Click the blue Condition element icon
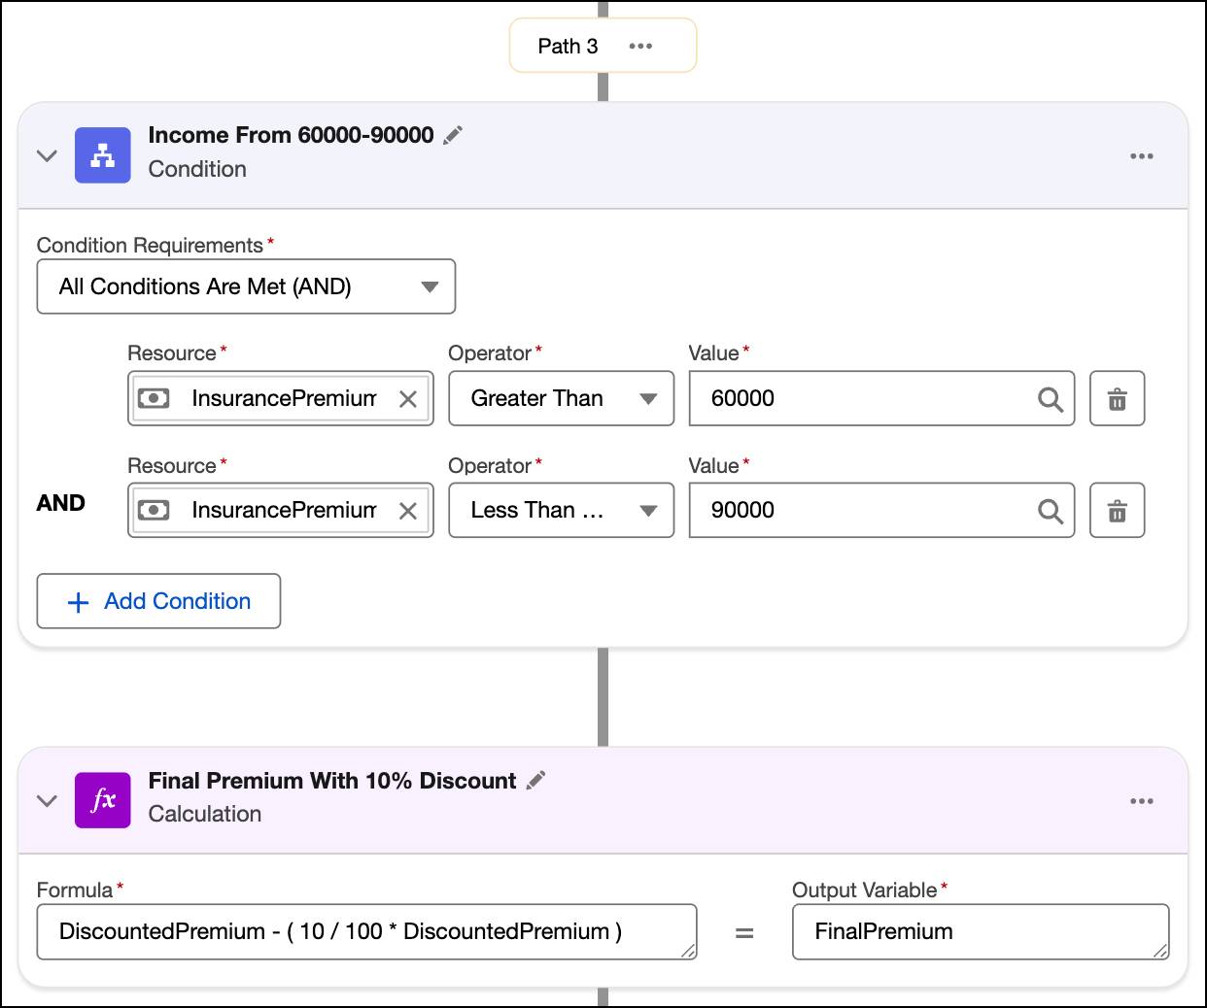1207x1008 pixels. 103,155
